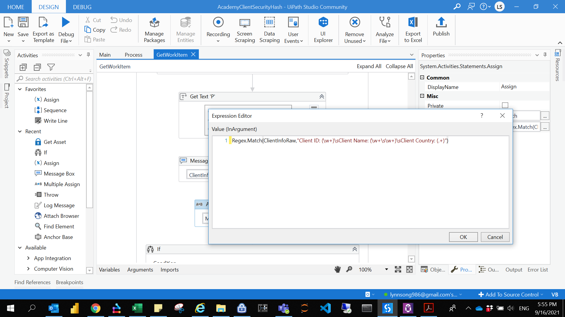Image resolution: width=565 pixels, height=317 pixels.
Task: Click Remove Unused icon
Action: 355,23
